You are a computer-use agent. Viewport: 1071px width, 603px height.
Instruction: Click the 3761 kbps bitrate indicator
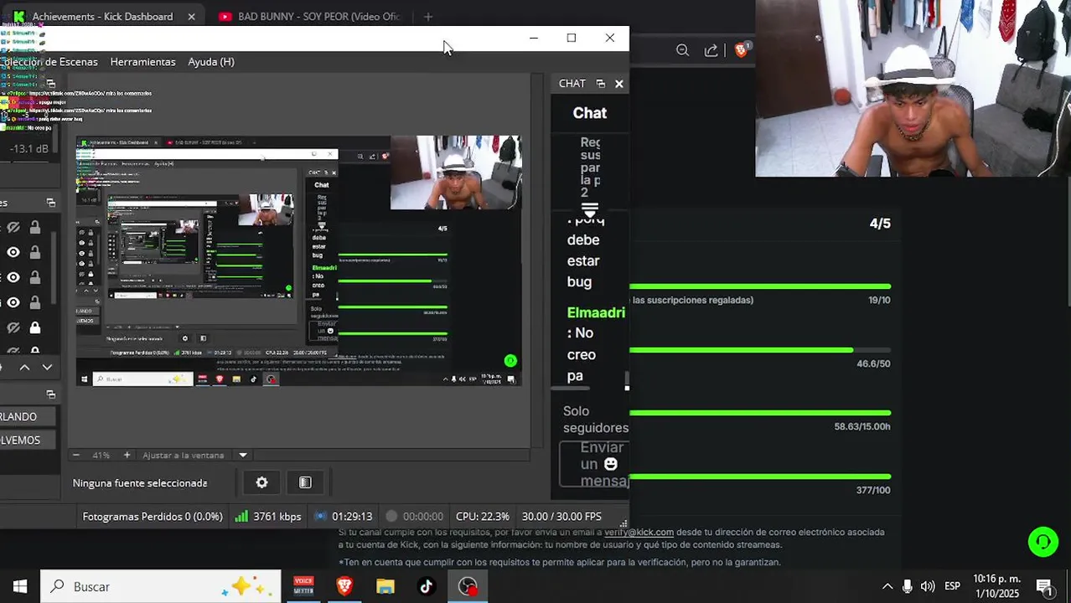[x=268, y=517]
